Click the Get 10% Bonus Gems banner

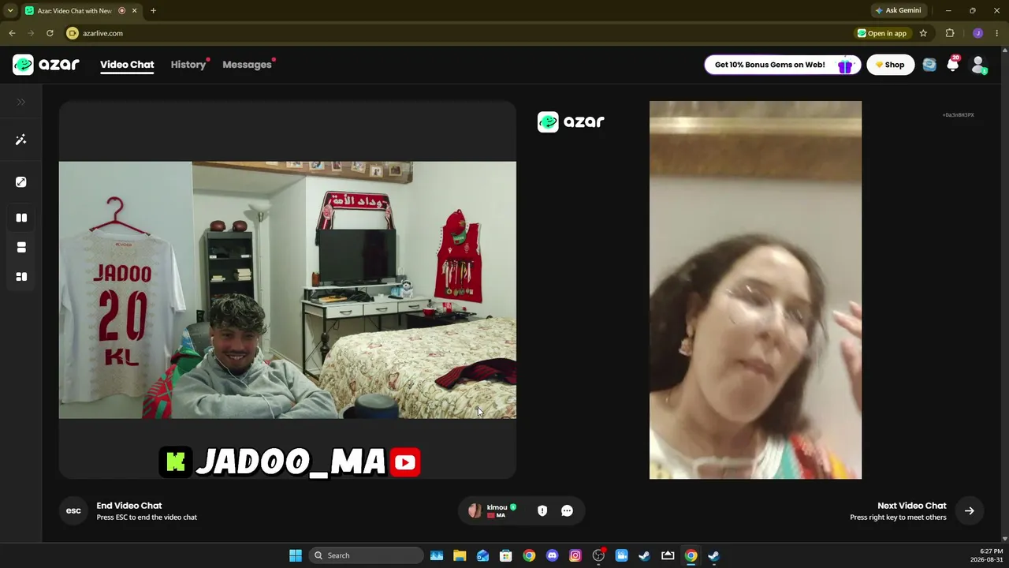782,65
